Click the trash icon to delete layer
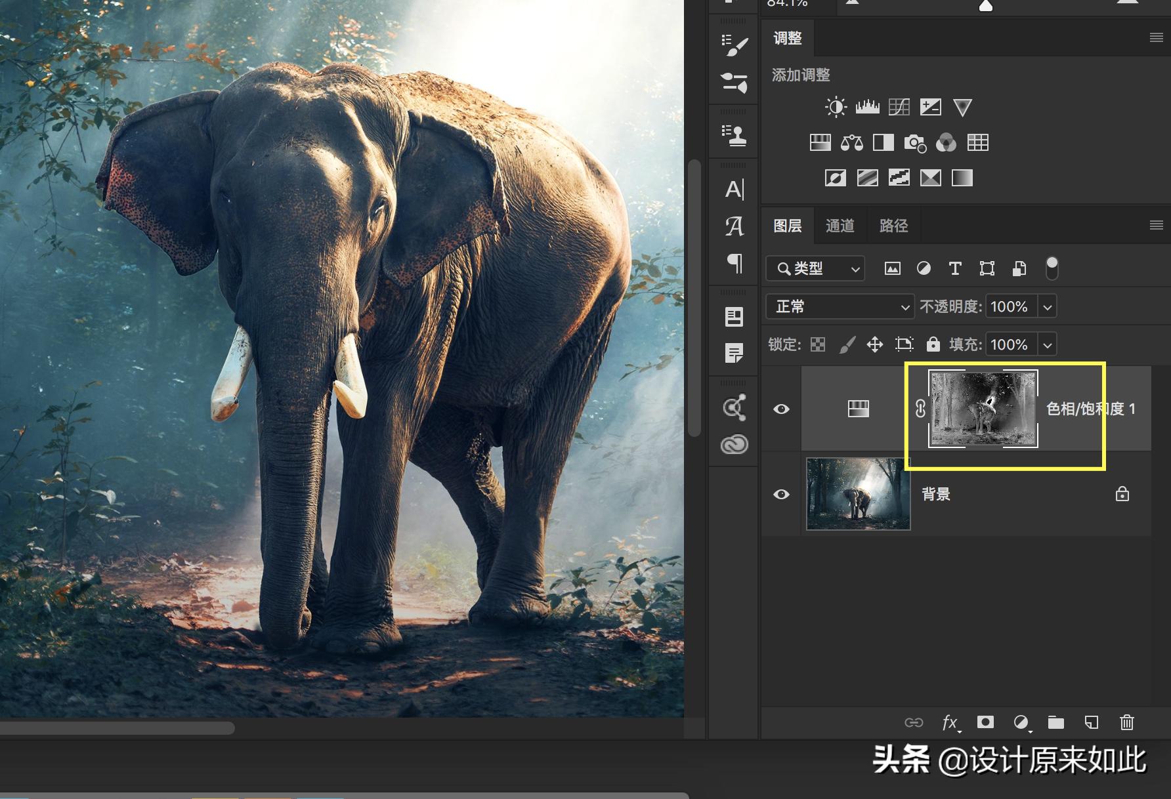The width and height of the screenshot is (1171, 799). (1126, 722)
